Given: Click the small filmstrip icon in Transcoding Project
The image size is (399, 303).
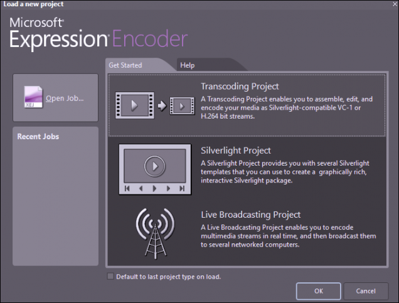Looking at the screenshot, I should 182,105.
